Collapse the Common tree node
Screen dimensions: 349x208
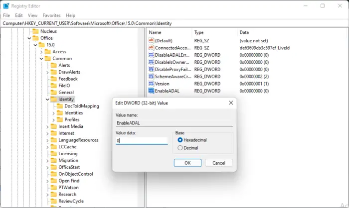(41, 59)
